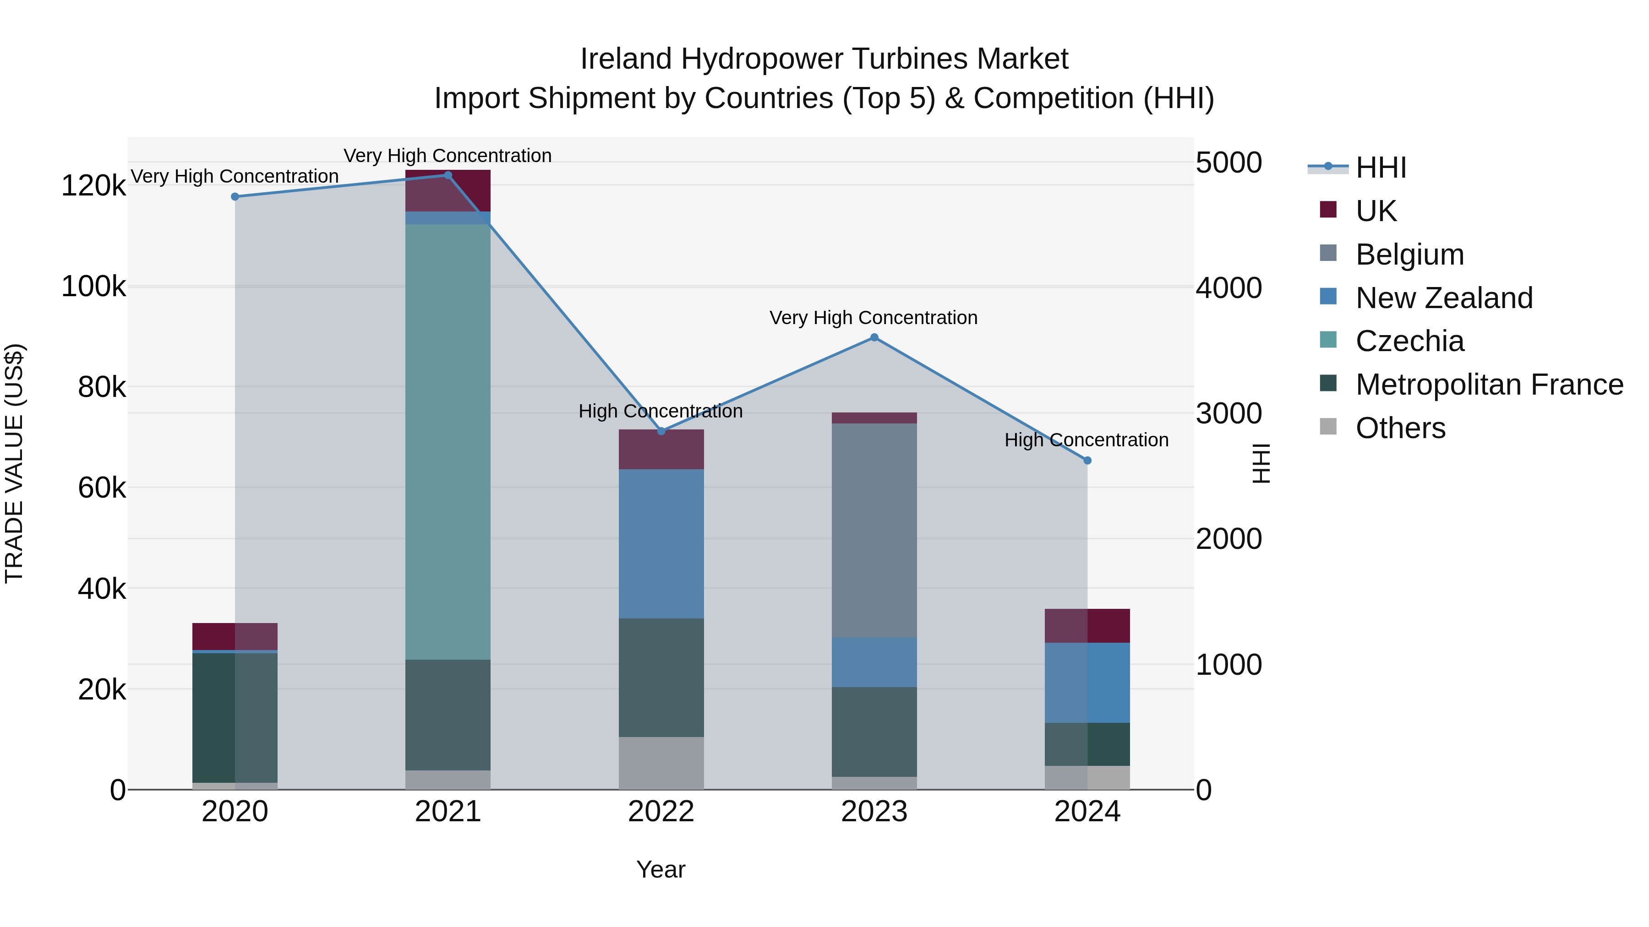Click the Metropolitan France dark green swatch
This screenshot has width=1649, height=927.
click(x=1328, y=383)
